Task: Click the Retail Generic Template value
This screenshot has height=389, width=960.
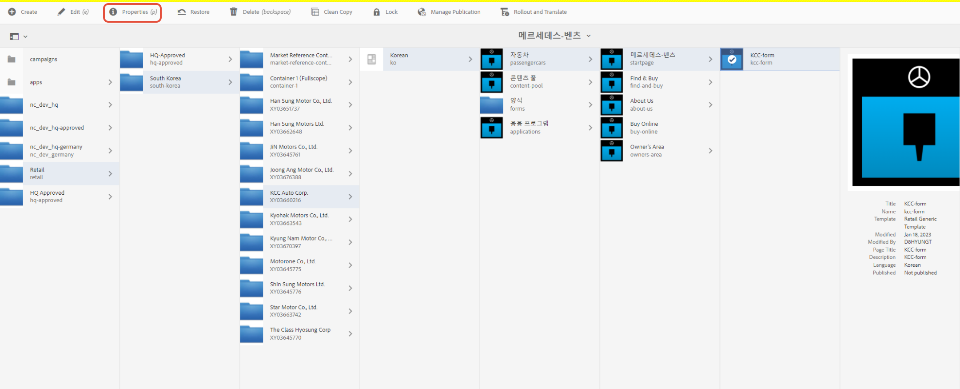Action: coord(920,223)
